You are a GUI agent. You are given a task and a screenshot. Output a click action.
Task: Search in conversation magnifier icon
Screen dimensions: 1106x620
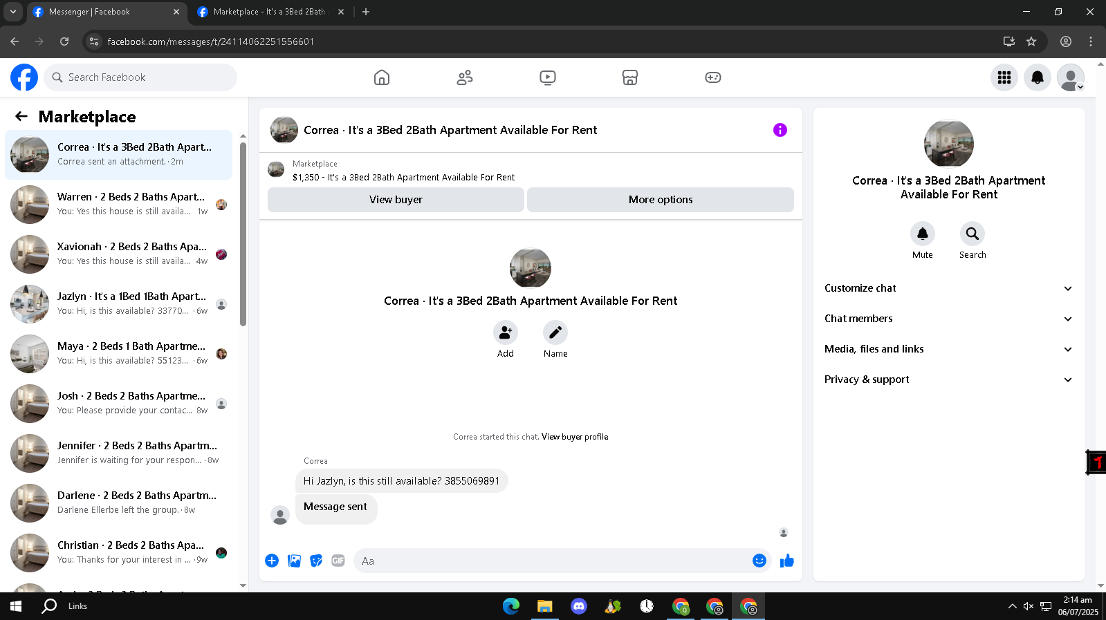pyautogui.click(x=973, y=234)
